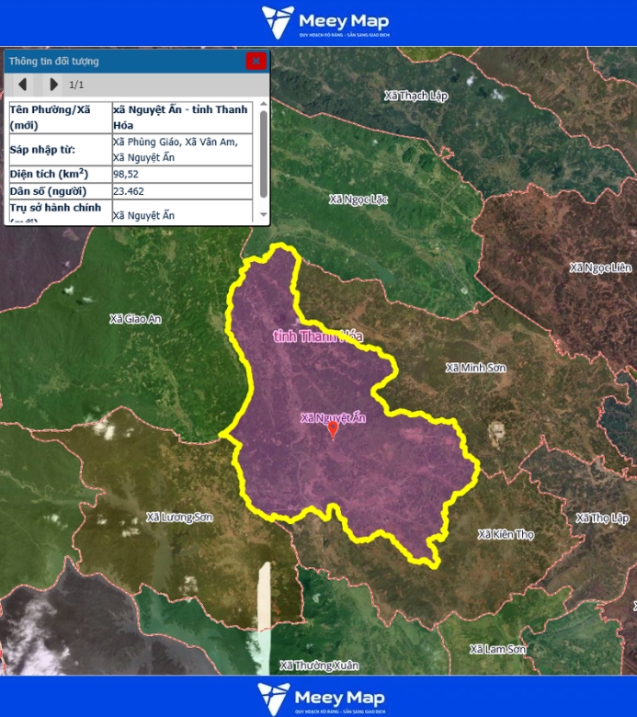Click the next record arrow in info panel

[53, 85]
